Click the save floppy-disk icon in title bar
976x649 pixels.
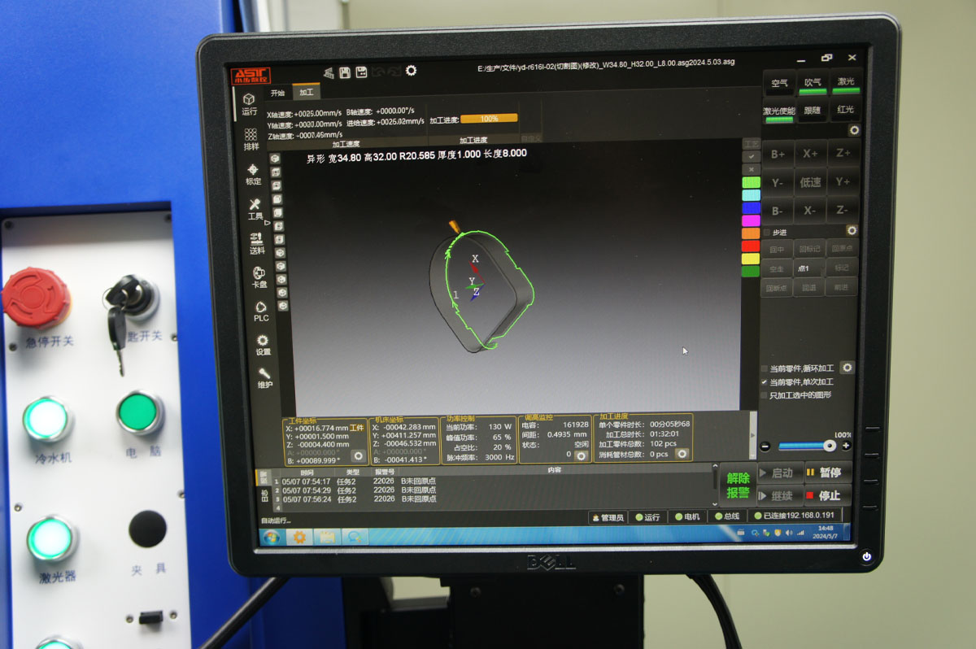(345, 72)
